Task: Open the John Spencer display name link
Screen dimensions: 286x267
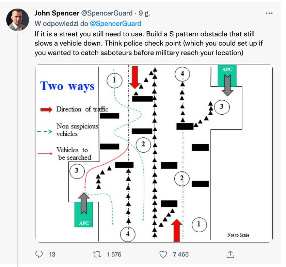Action: click(x=57, y=13)
